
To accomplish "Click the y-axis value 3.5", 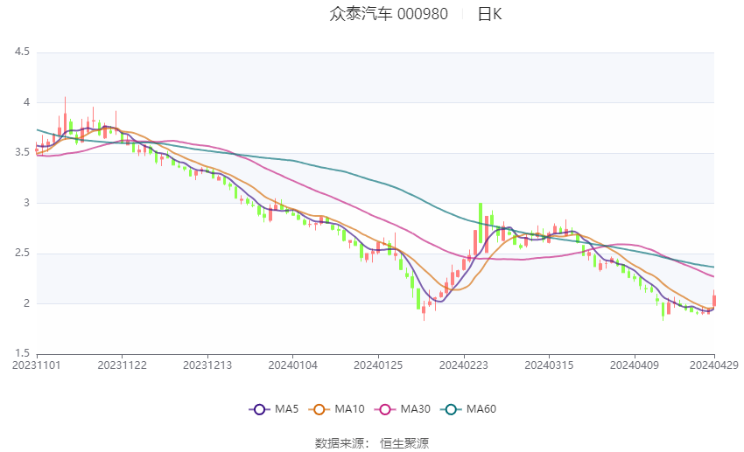I will 22,152.
